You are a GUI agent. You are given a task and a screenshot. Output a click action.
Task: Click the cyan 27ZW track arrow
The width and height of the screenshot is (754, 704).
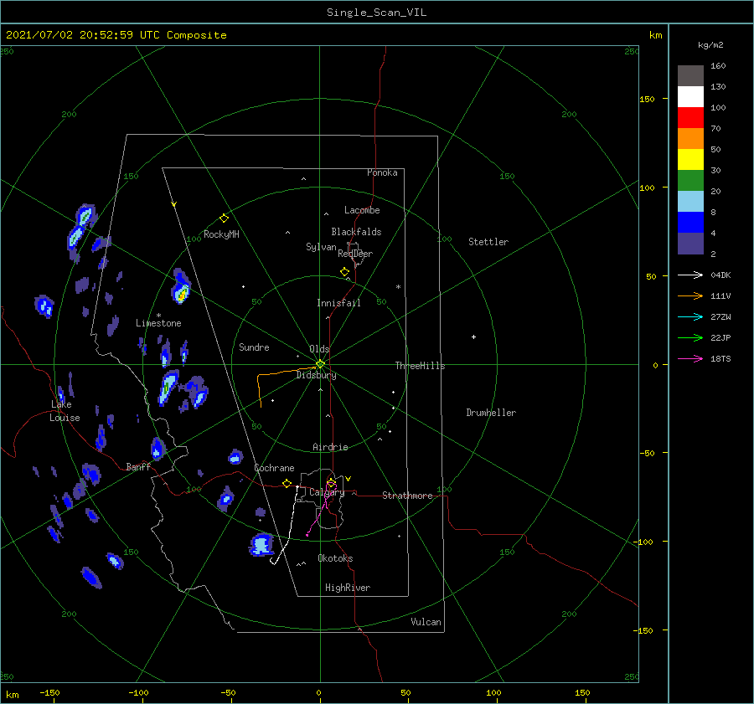click(x=690, y=316)
